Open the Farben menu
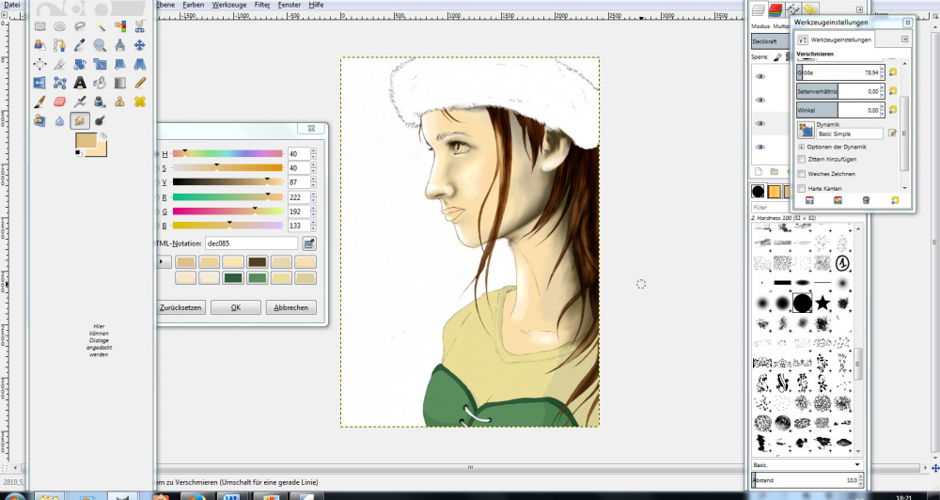The width and height of the screenshot is (940, 500). (193, 4)
